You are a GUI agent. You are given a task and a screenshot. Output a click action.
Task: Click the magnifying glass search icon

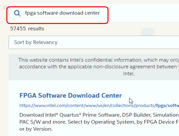click(17, 13)
